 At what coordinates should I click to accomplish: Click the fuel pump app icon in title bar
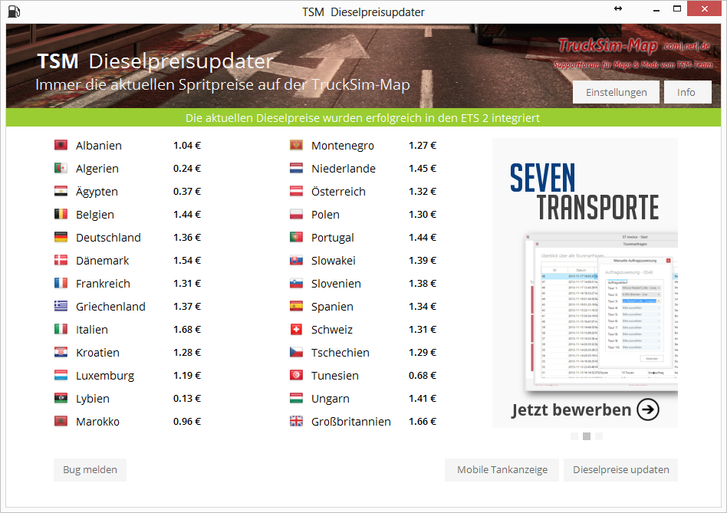coord(14,12)
